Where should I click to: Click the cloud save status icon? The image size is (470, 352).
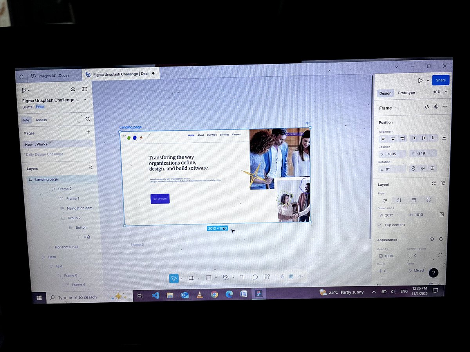pos(73,90)
